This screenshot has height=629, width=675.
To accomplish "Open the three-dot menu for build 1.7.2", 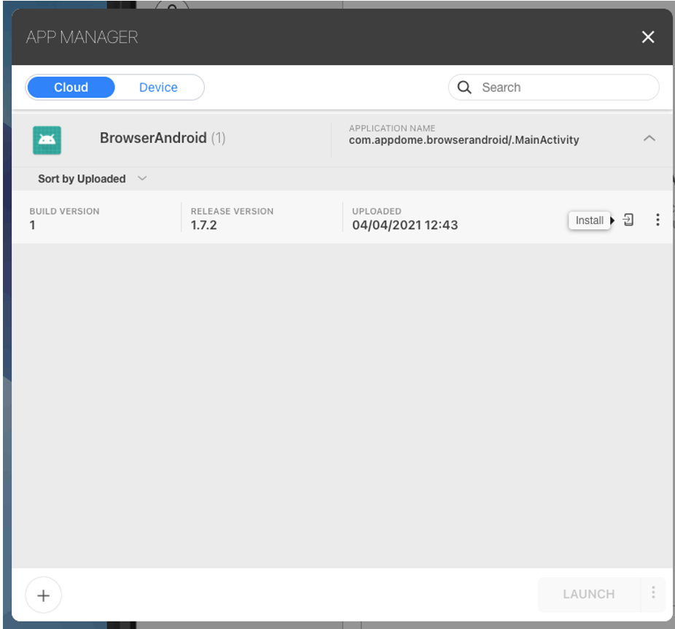I will click(x=658, y=220).
